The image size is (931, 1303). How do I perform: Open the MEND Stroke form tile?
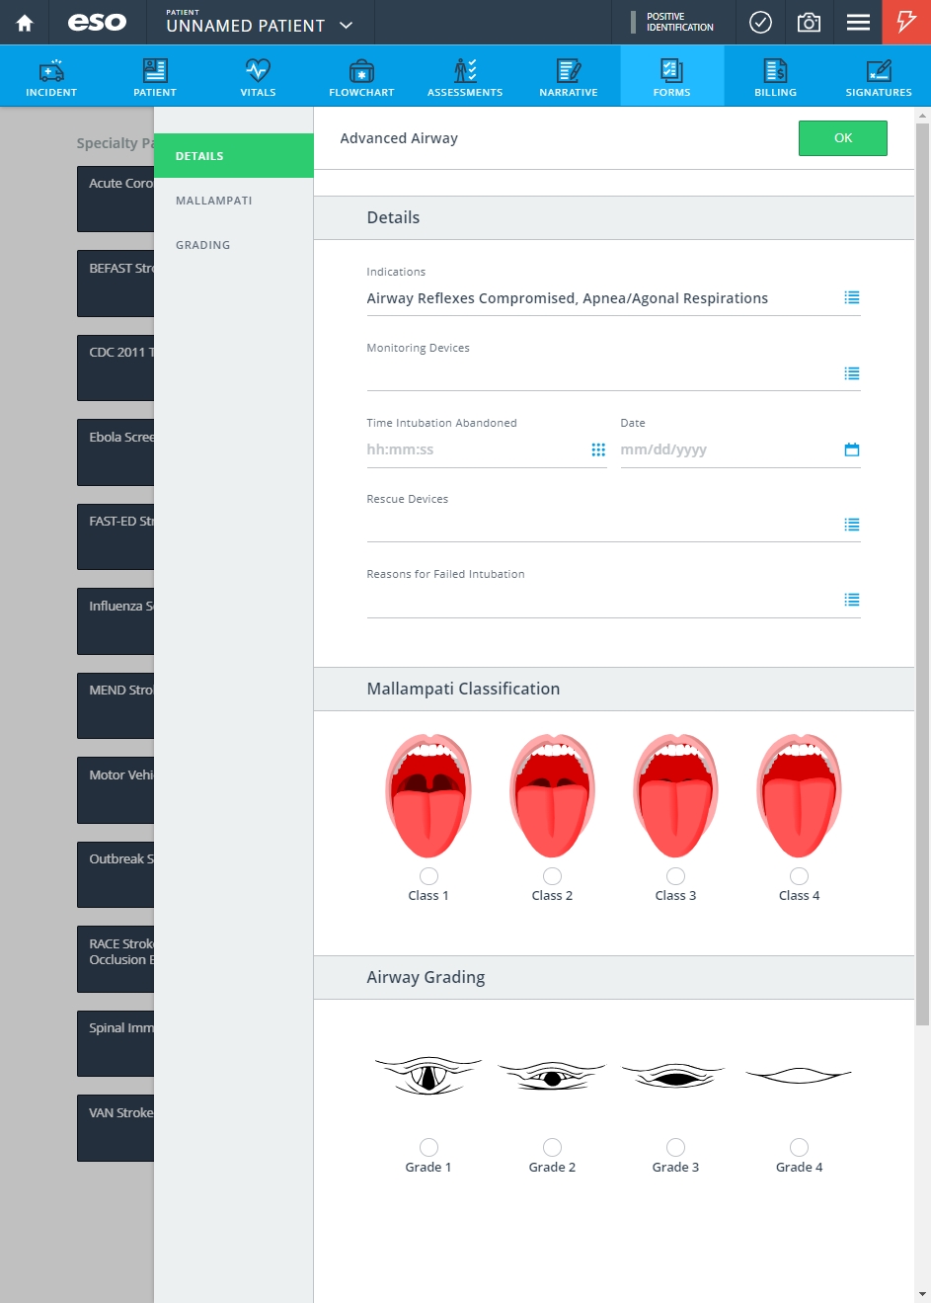(116, 705)
